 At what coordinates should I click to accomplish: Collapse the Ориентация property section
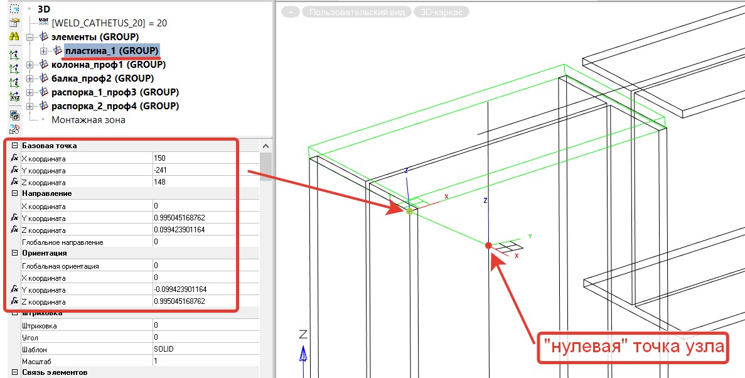pos(14,253)
